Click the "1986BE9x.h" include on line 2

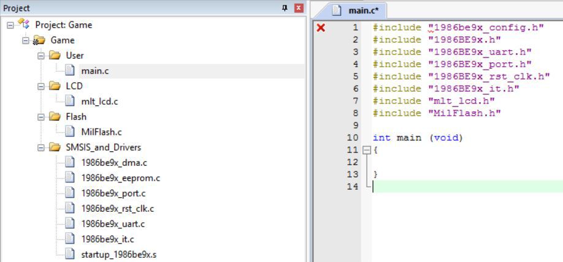[x=465, y=40]
